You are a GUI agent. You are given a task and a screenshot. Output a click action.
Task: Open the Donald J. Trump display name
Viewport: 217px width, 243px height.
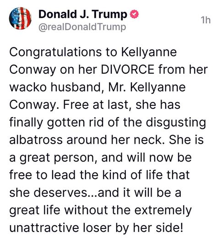[x=83, y=14]
